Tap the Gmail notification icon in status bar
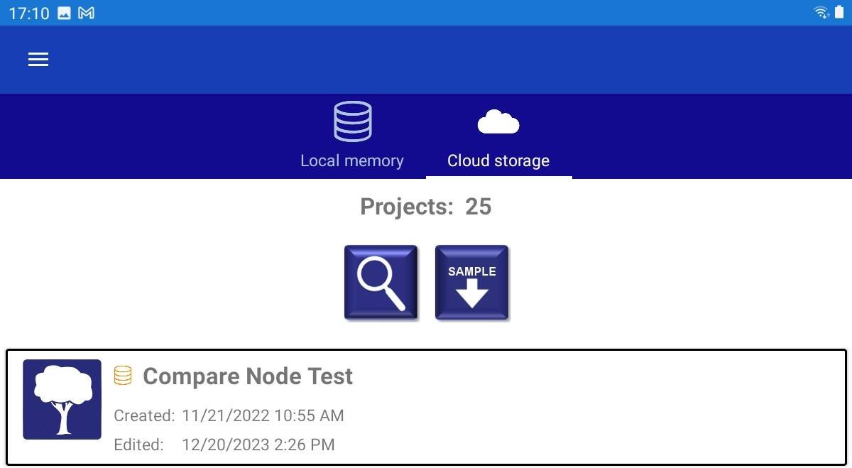852x468 pixels. coord(86,13)
